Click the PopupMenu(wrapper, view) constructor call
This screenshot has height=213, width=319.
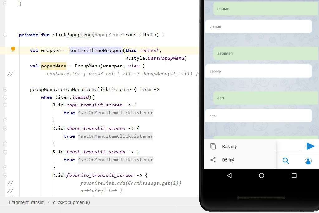110,66
